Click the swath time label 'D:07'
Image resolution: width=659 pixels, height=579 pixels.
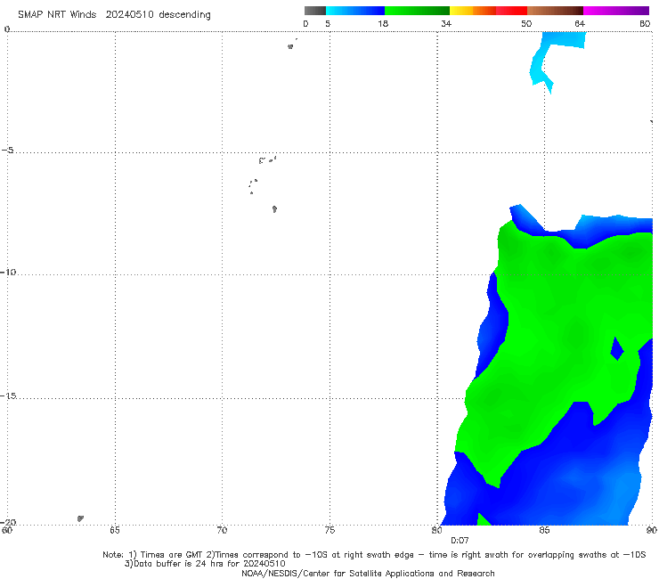click(x=460, y=541)
